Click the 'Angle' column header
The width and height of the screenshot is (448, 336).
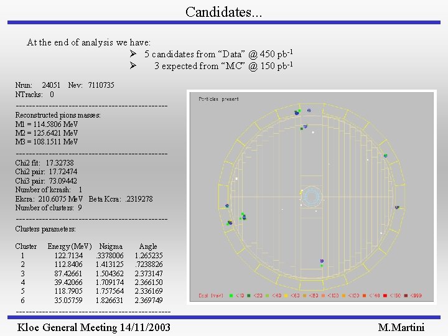click(x=148, y=246)
